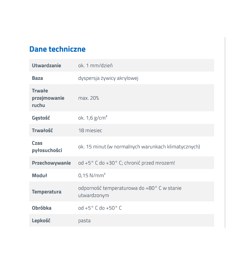The width and height of the screenshot is (232, 265).
Task: Select the "max. 20%" value
Action: point(88,98)
